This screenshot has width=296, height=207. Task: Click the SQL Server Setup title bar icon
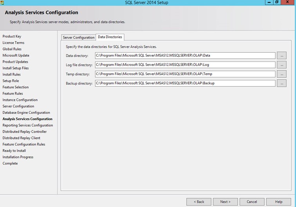(2, 2)
